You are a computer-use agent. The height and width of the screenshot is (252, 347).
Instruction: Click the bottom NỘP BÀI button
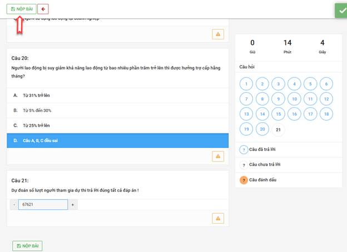click(27, 246)
